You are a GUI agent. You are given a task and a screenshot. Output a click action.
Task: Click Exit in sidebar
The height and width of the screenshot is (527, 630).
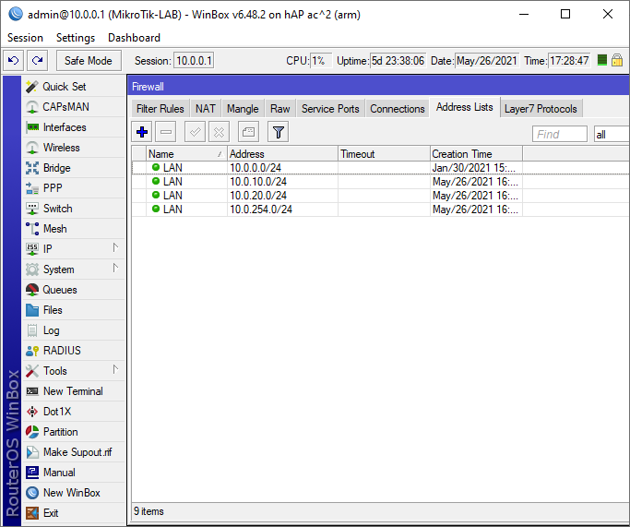[x=74, y=513]
